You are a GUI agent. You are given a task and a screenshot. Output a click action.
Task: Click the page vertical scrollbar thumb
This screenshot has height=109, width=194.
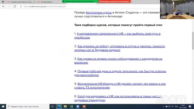tap(193, 41)
